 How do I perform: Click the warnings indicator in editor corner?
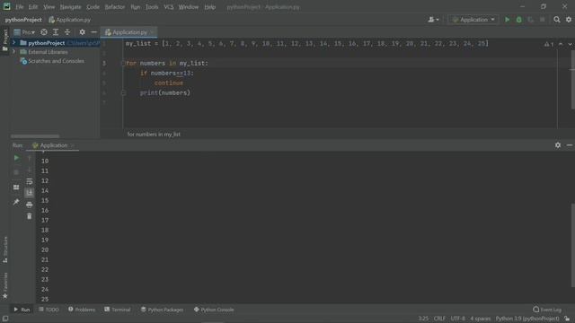[549, 44]
